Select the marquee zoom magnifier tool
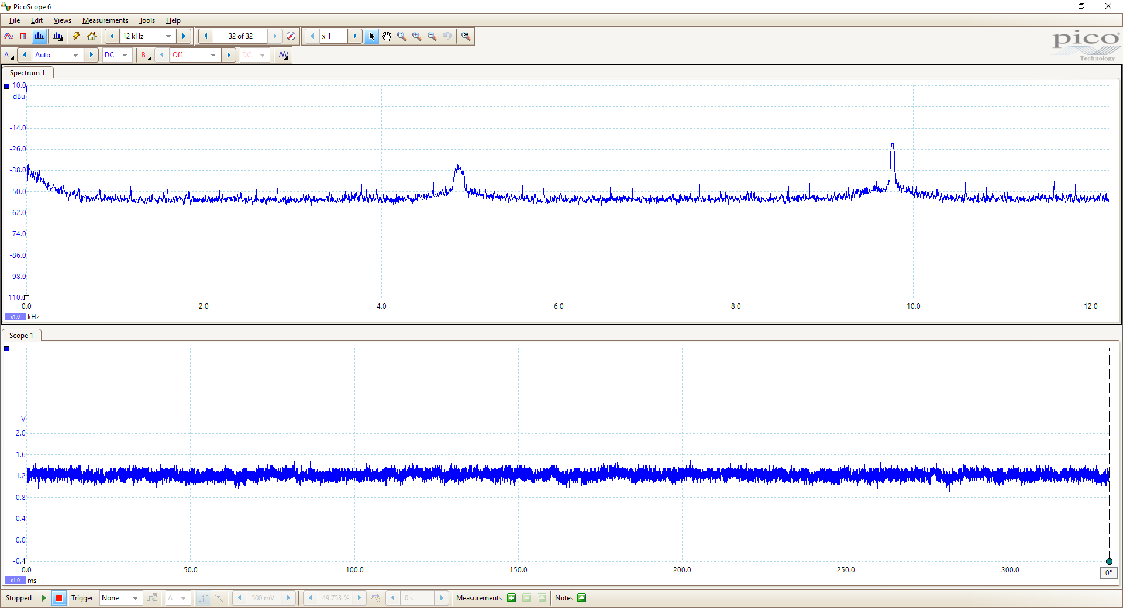The image size is (1123, 608). (x=402, y=36)
